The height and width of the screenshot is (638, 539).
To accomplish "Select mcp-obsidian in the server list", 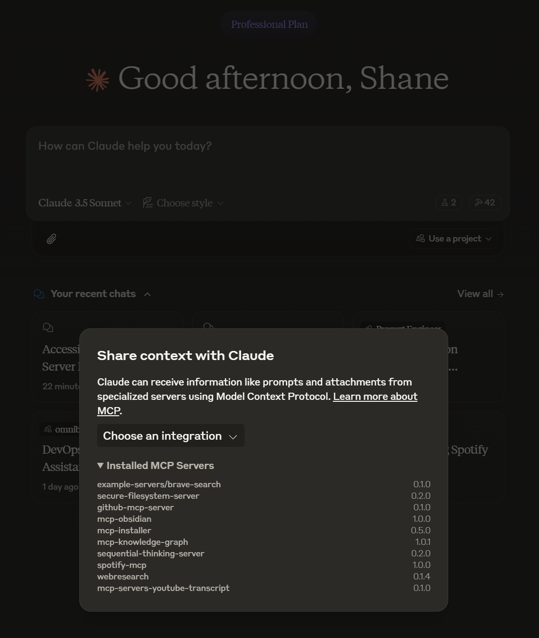I will pos(124,519).
